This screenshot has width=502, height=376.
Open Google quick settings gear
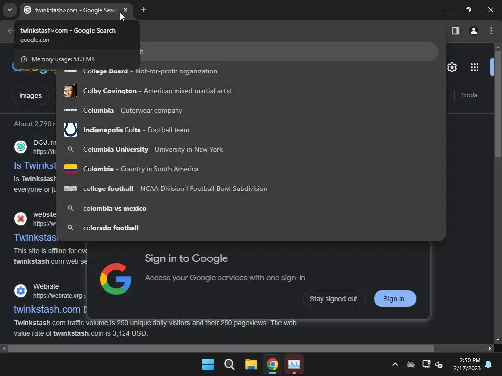pyautogui.click(x=452, y=67)
